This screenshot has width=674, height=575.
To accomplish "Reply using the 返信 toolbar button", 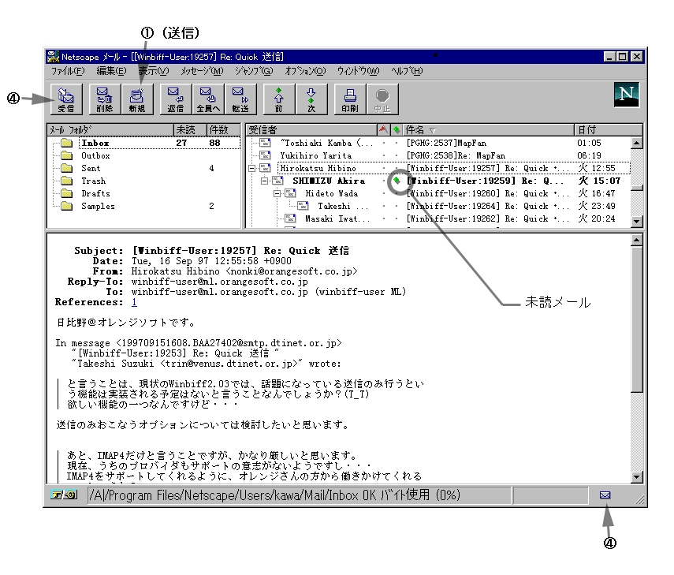I will 175,99.
